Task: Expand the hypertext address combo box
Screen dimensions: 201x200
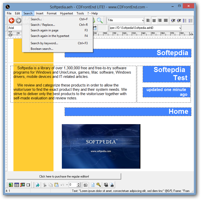Action: pos(180,28)
